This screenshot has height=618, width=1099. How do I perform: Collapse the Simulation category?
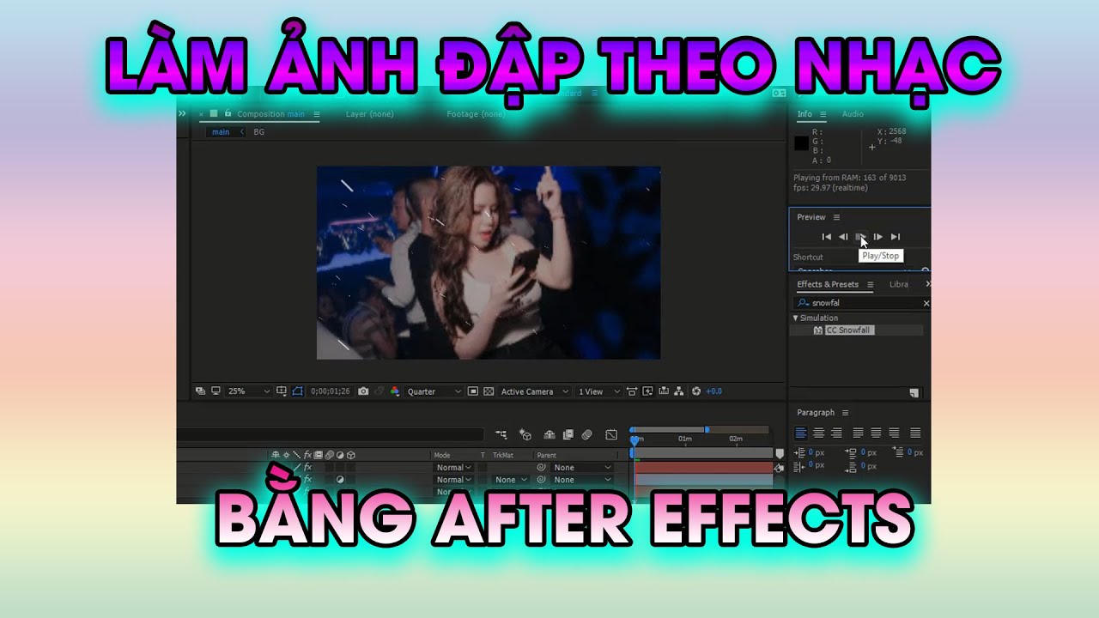click(795, 318)
